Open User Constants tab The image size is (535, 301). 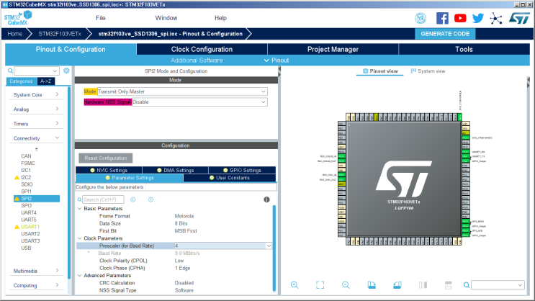pos(230,178)
